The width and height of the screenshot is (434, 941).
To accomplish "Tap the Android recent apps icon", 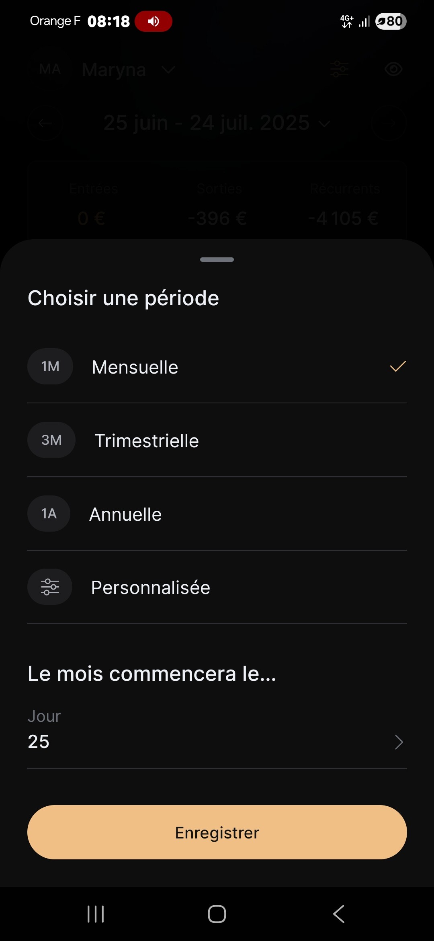I will pos(96,914).
